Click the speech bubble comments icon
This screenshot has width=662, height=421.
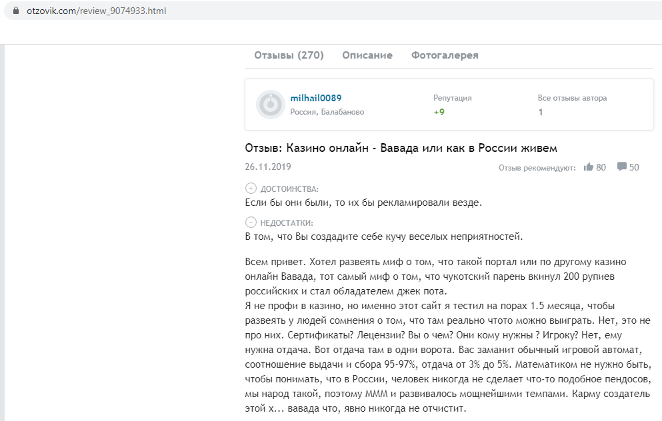coord(621,167)
